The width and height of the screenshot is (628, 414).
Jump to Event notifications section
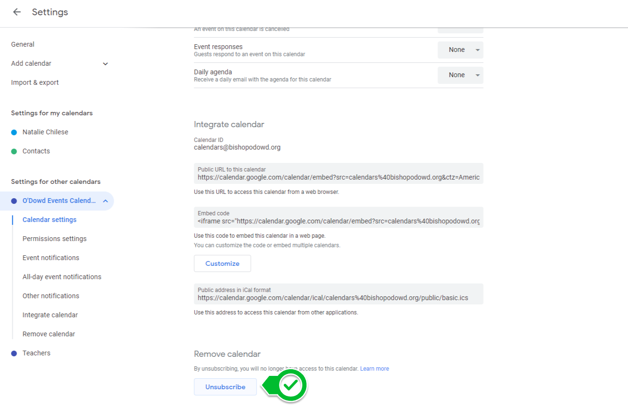[51, 258]
